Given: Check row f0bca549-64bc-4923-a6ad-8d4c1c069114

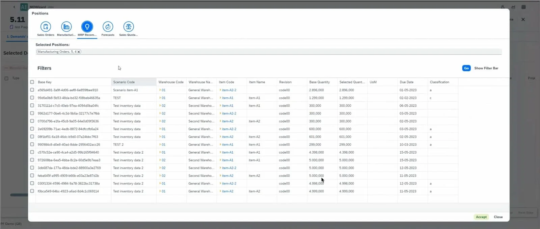Looking at the screenshot, I should (x=32, y=191).
